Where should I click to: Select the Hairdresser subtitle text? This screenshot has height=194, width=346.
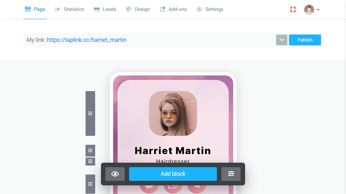pos(173,161)
